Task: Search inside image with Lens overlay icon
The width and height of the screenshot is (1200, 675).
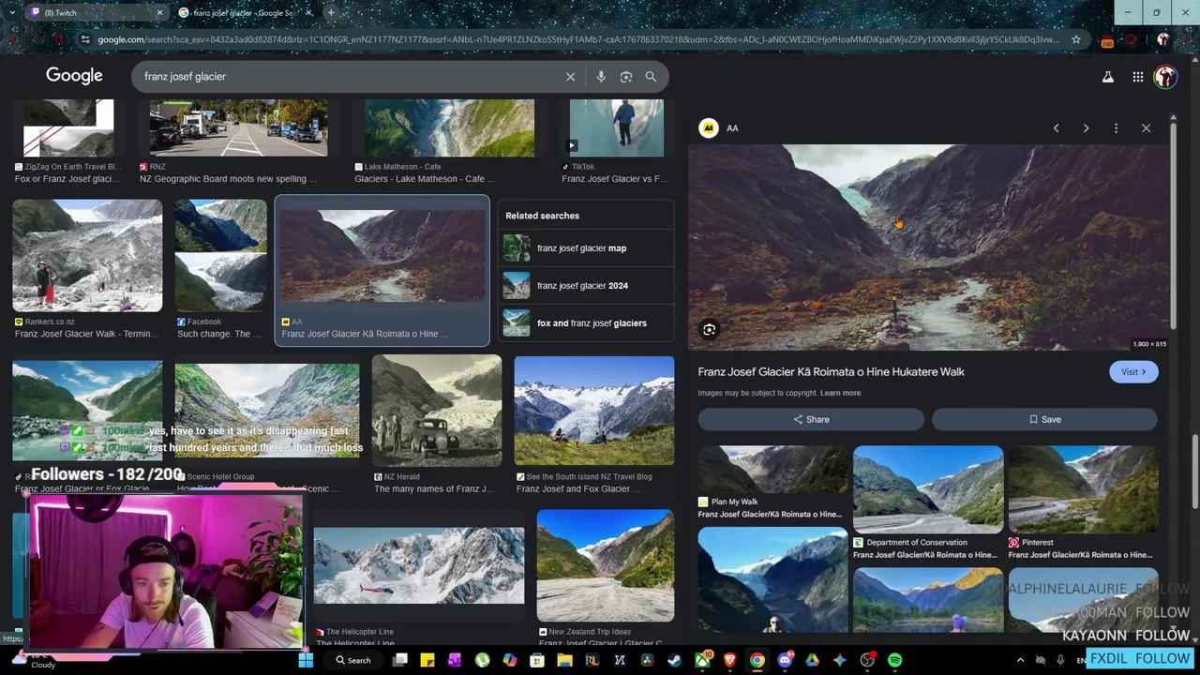Action: [710, 330]
